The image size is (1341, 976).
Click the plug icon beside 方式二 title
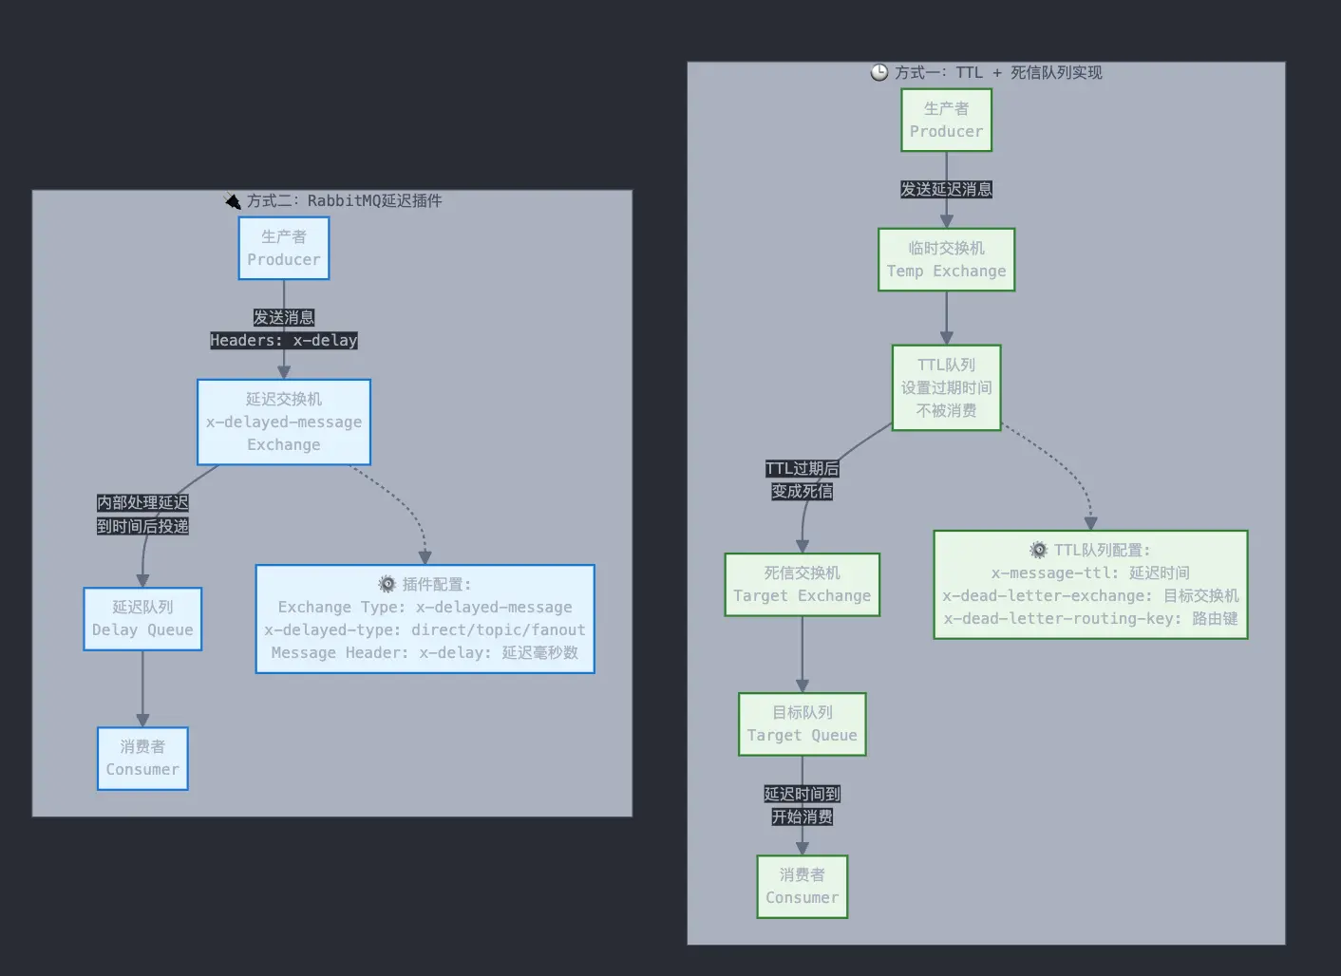tap(233, 200)
